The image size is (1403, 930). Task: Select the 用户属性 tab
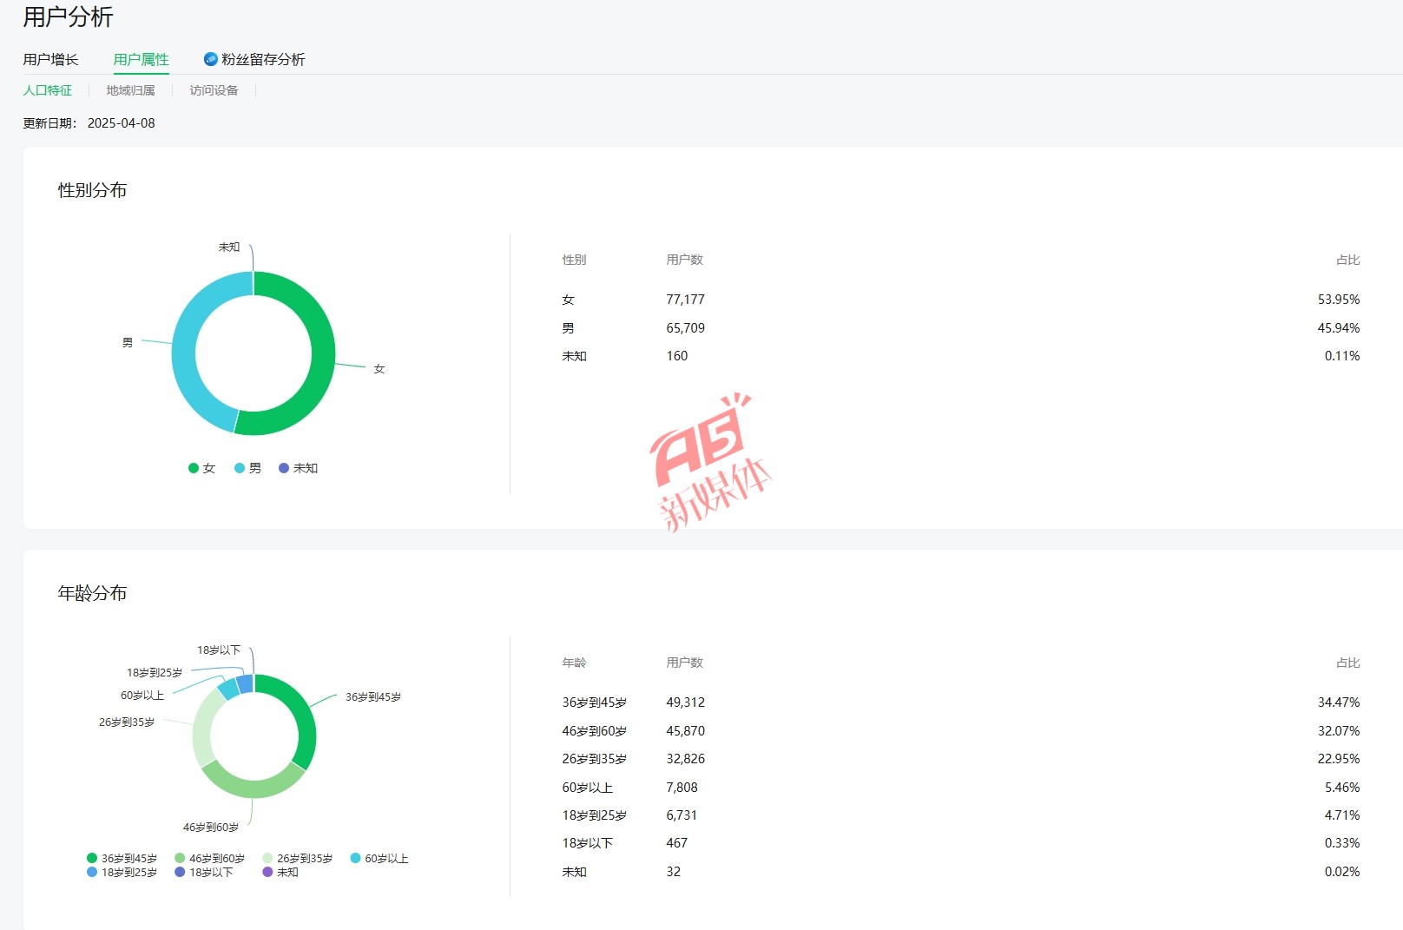pos(141,59)
